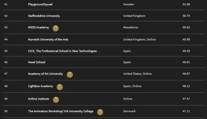Click the gold medal icon beside Lightbox Academy

[x=60, y=87]
